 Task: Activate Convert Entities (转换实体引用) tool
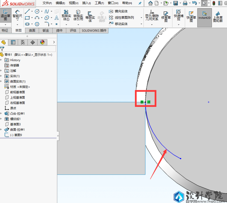[x=78, y=15]
